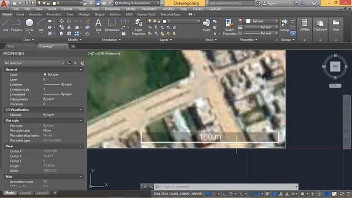
Task: Add a new layout with plus button
Action: tap(55, 193)
